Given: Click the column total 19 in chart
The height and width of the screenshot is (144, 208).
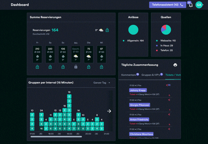Looking at the screenshot, I should tap(69, 92).
